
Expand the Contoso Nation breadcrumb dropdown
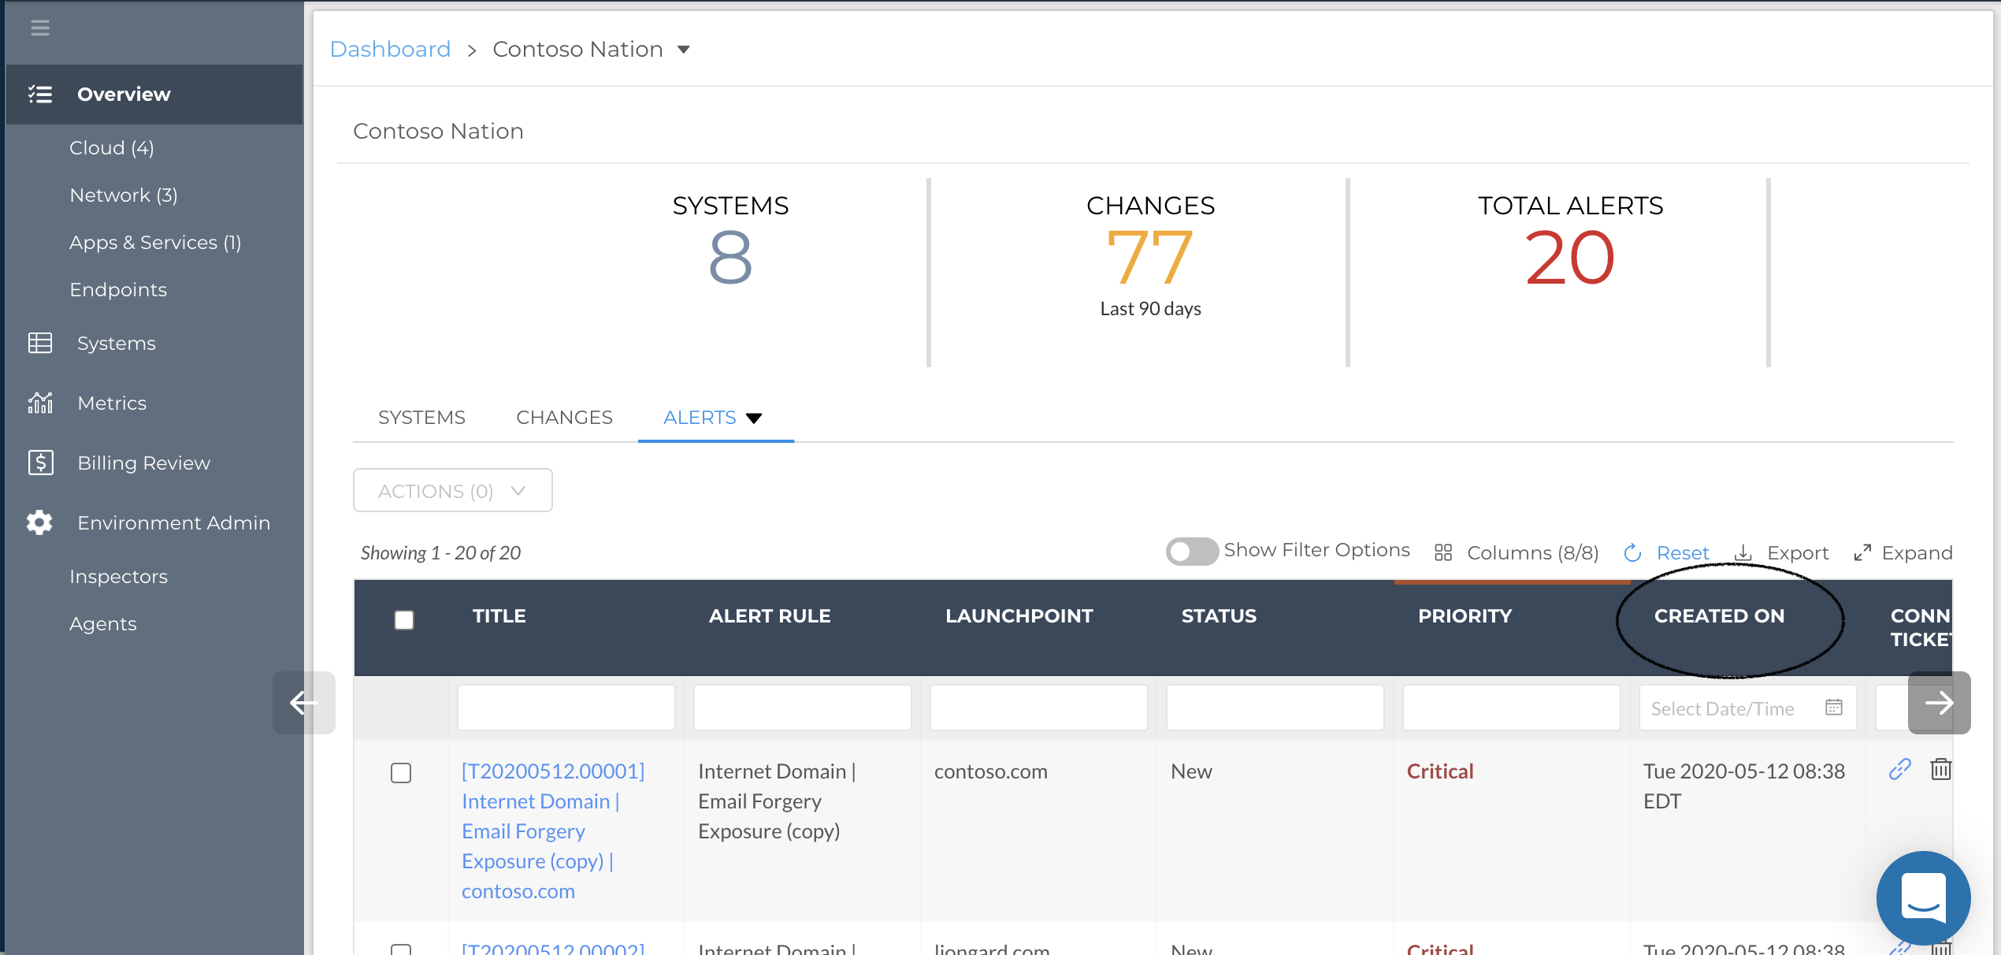point(684,50)
